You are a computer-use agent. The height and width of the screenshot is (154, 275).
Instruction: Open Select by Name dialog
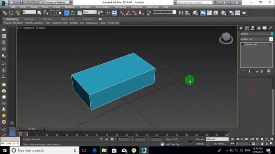click(x=46, y=13)
